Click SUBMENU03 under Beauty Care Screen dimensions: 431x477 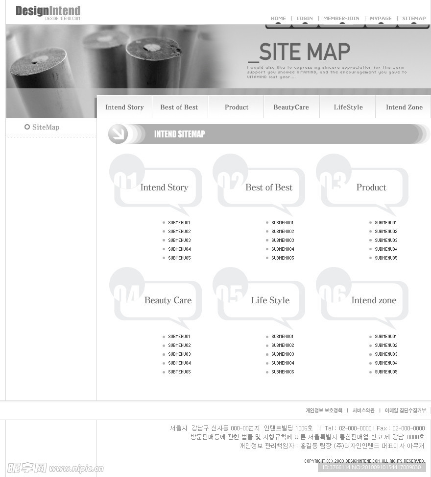pyautogui.click(x=179, y=354)
